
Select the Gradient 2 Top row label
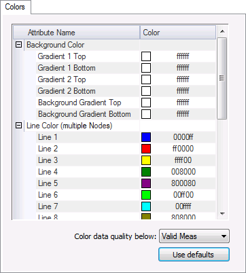62,79
